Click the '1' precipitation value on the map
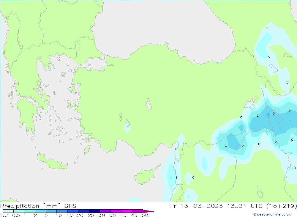 (176, 178)
